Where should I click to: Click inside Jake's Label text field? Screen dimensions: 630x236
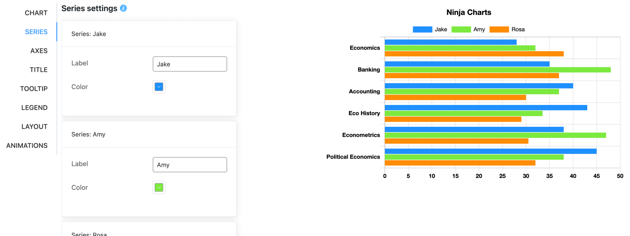click(x=190, y=64)
